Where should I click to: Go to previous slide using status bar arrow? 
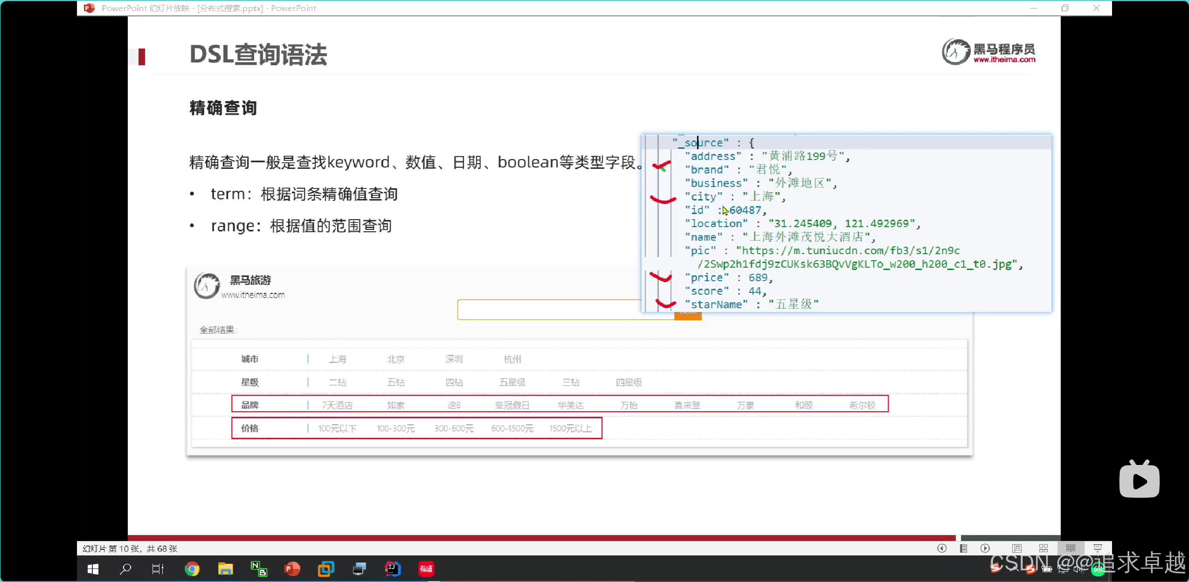(942, 548)
